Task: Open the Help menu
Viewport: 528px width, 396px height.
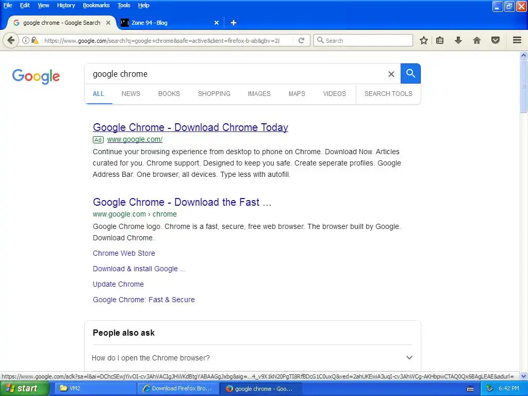Action: pyautogui.click(x=143, y=5)
